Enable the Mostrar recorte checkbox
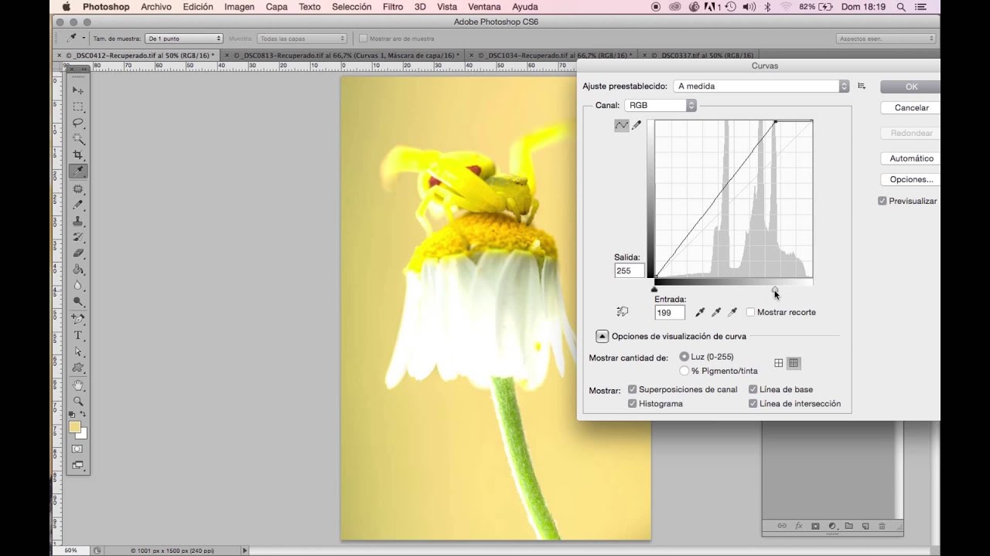This screenshot has height=556, width=990. (751, 312)
